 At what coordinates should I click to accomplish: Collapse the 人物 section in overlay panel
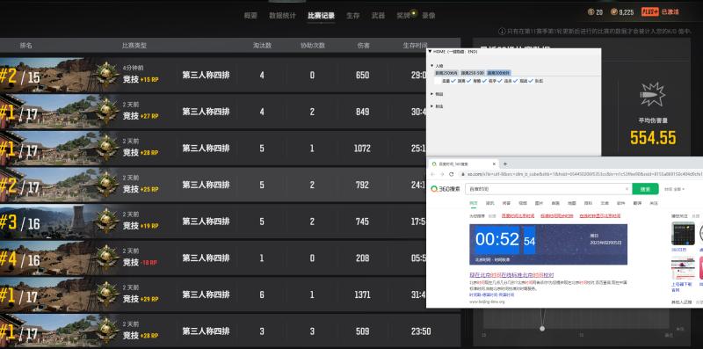tap(432, 66)
